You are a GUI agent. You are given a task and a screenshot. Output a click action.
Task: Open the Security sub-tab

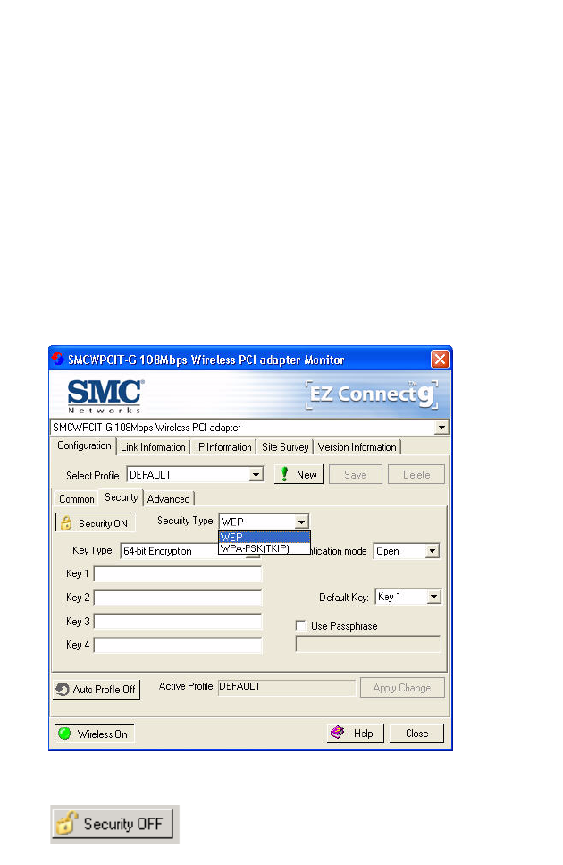pyautogui.click(x=122, y=497)
